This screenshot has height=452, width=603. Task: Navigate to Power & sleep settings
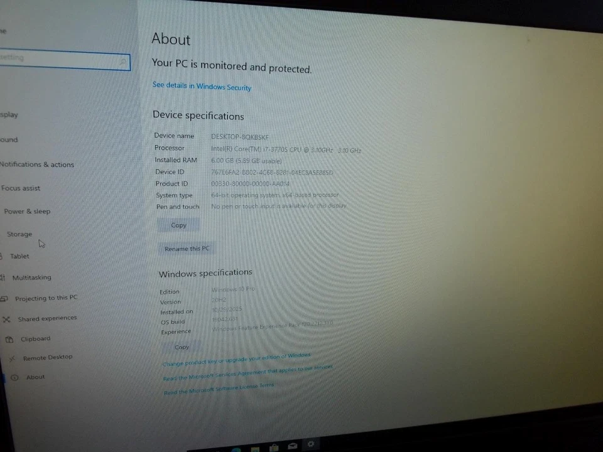(27, 211)
